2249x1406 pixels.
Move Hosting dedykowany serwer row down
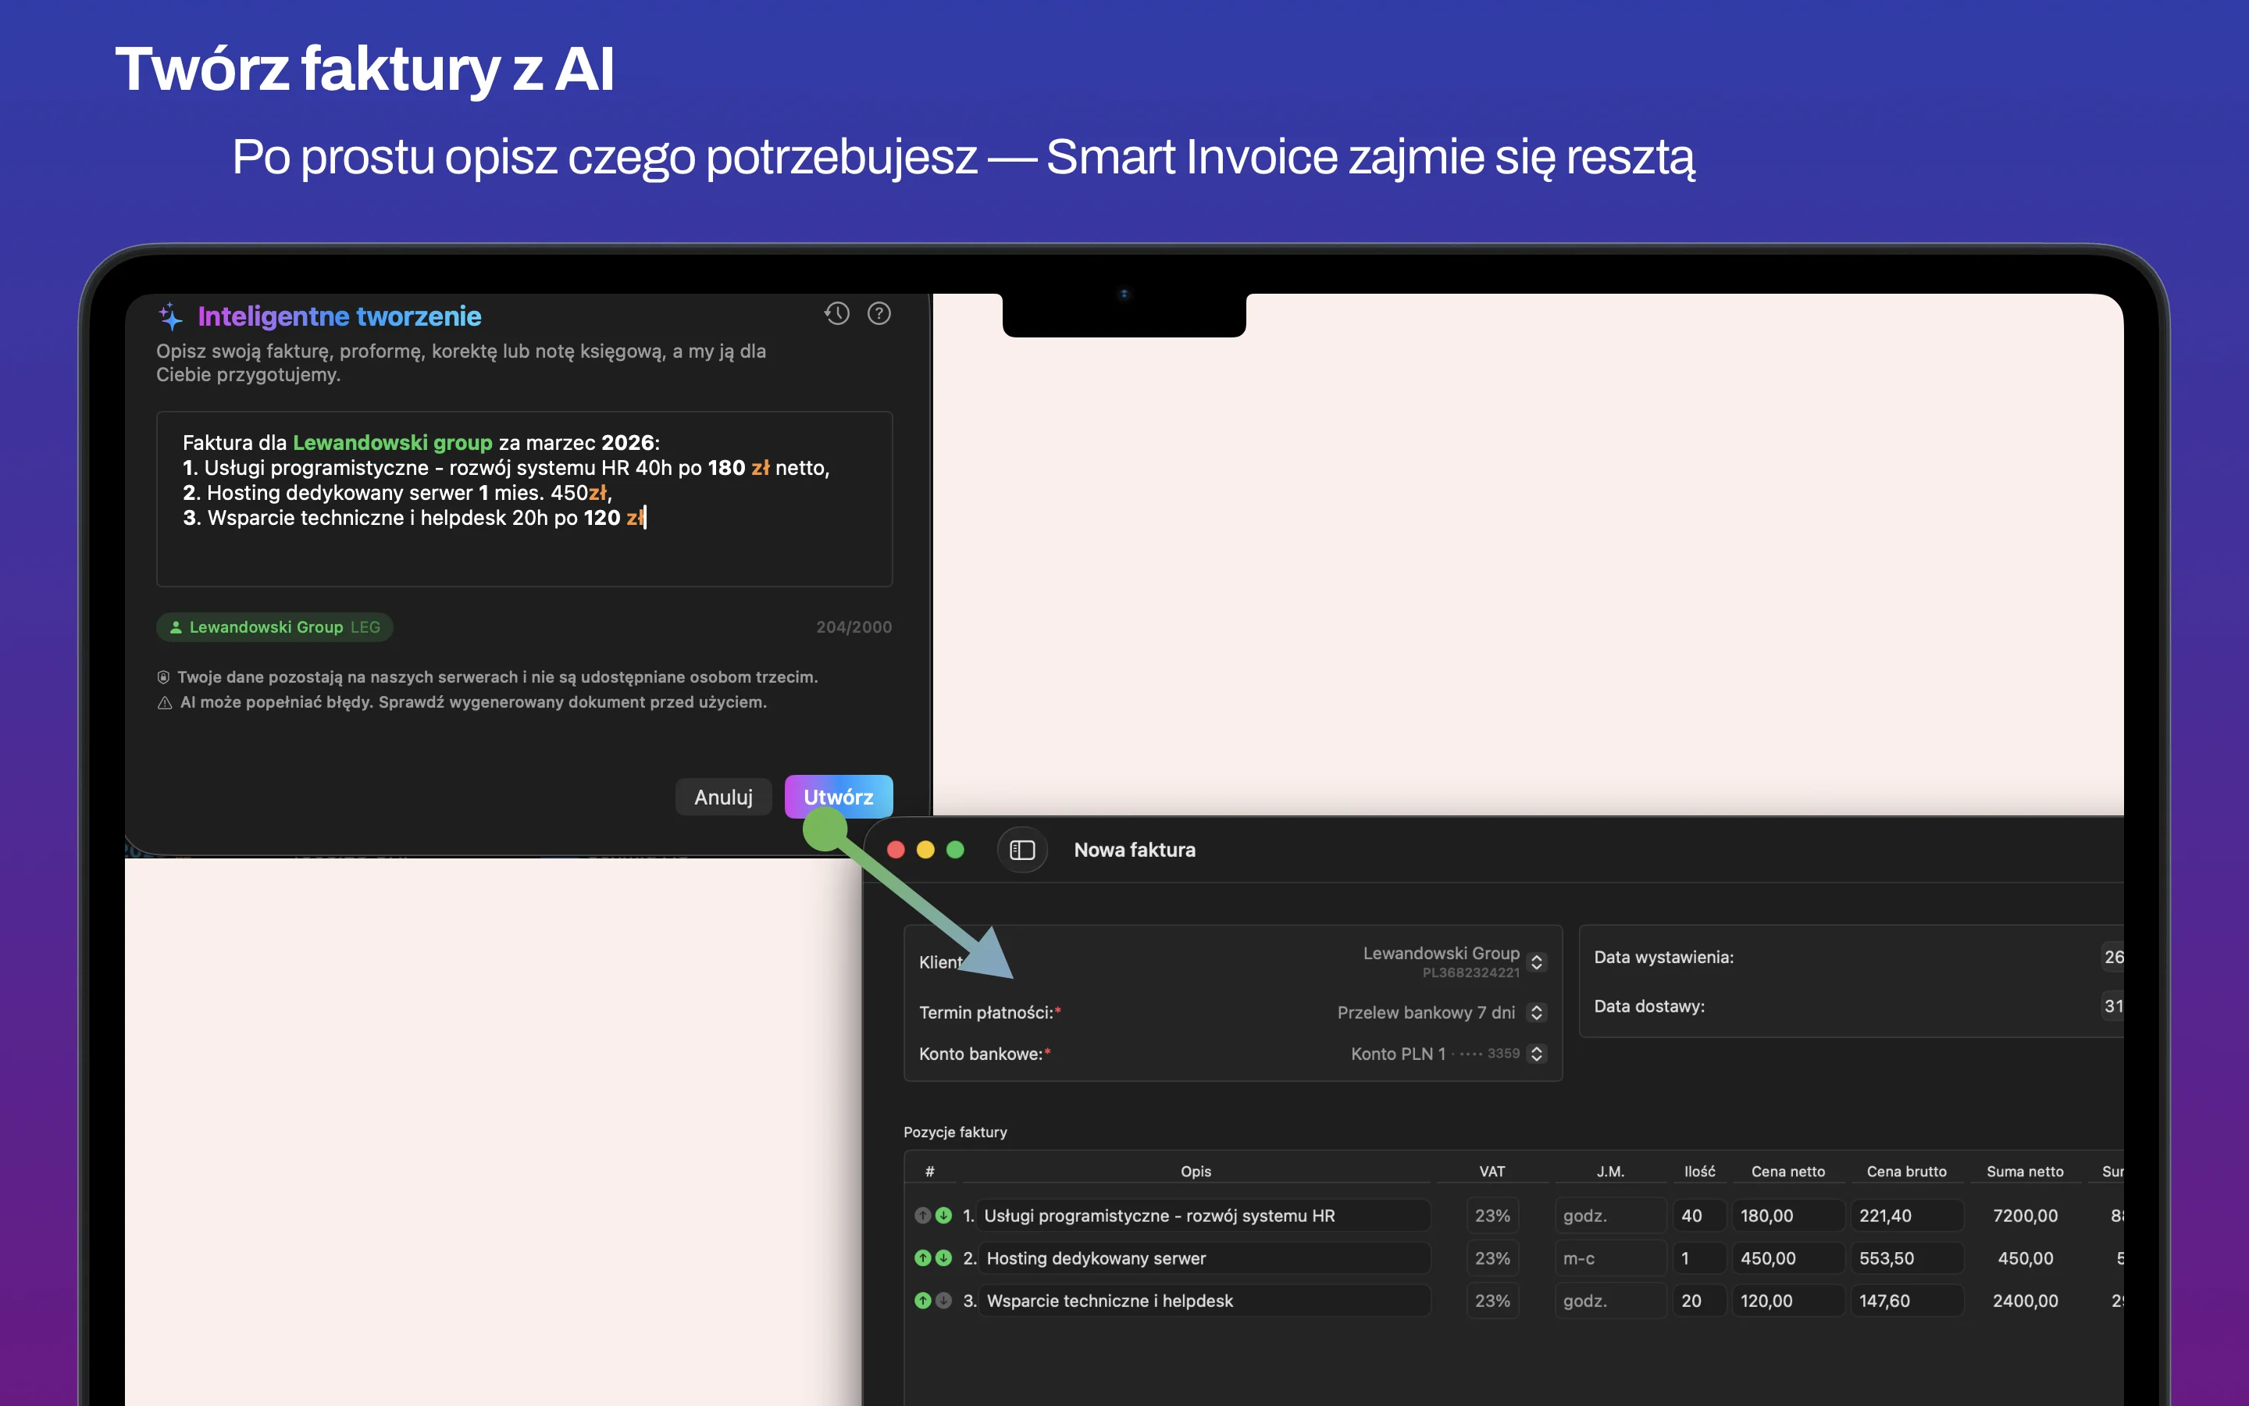click(943, 1258)
